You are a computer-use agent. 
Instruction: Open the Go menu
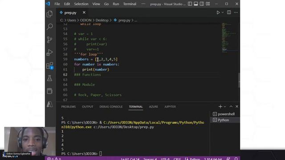pos(106,4)
